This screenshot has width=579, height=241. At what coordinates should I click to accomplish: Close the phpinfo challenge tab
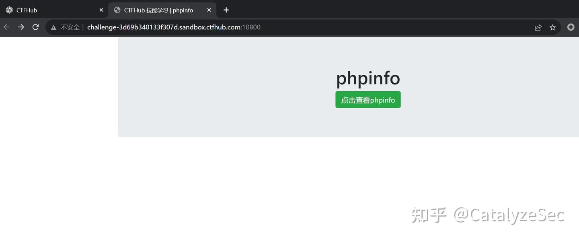pos(209,10)
